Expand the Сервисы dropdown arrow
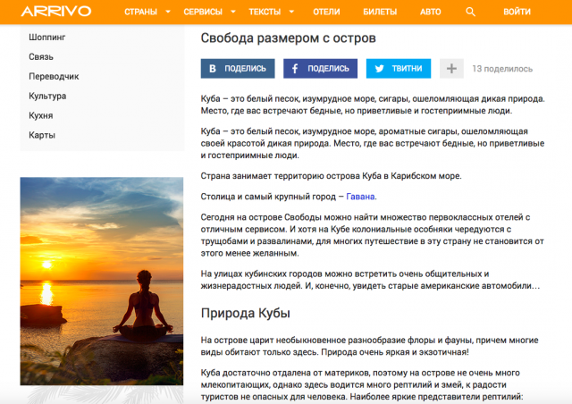572x404 pixels. pos(233,12)
